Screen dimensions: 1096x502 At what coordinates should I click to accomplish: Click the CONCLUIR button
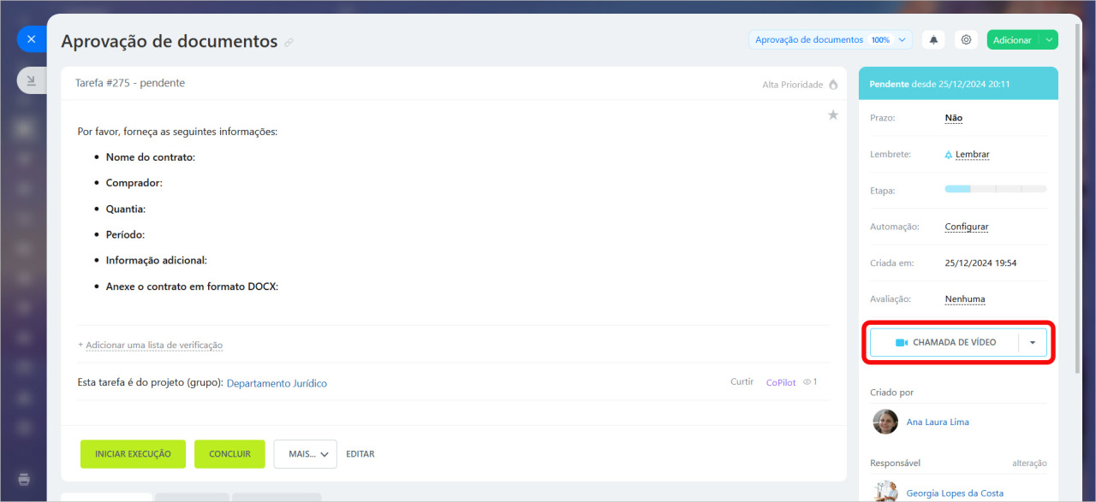click(x=229, y=454)
